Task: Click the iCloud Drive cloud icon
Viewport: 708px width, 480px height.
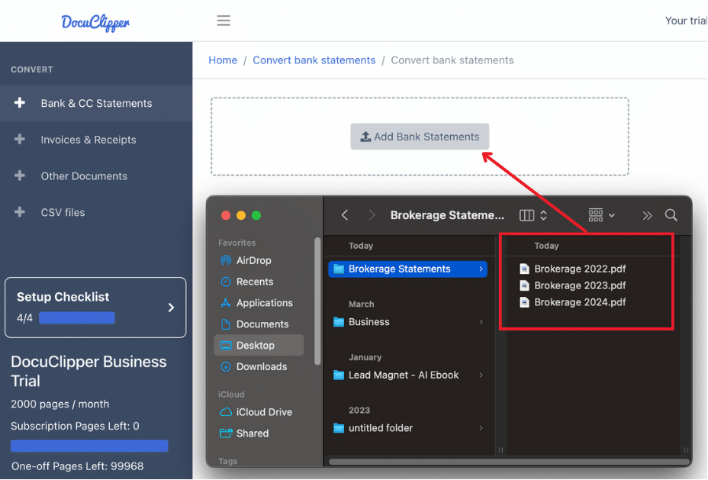Action: [226, 412]
